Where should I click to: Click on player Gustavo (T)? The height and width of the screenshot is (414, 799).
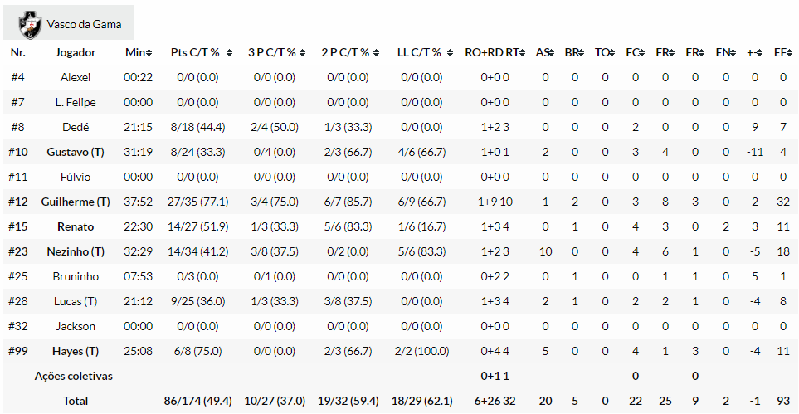click(76, 152)
